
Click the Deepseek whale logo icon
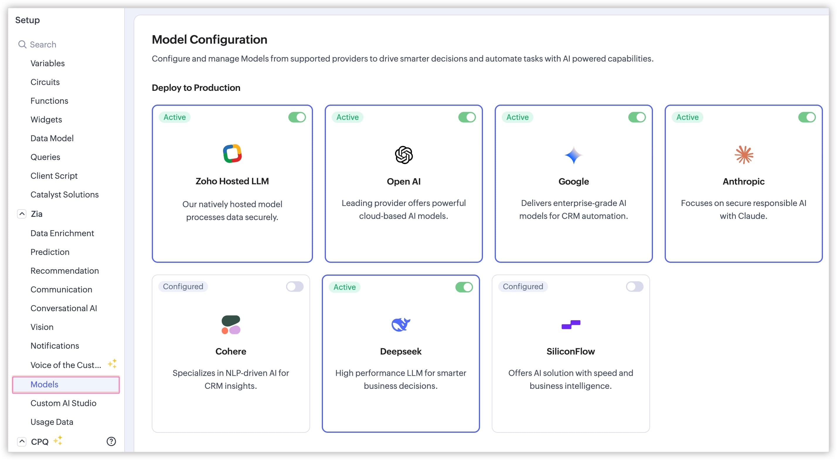[401, 324]
